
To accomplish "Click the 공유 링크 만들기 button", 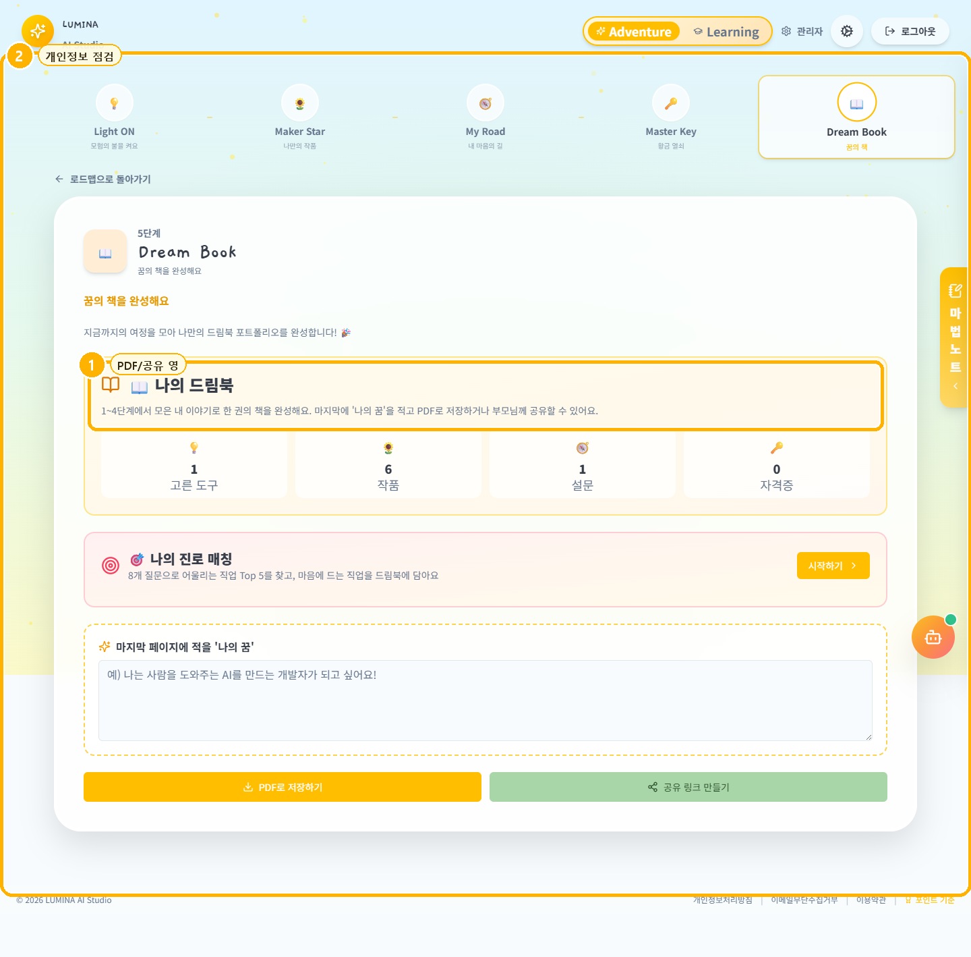I will pyautogui.click(x=688, y=787).
